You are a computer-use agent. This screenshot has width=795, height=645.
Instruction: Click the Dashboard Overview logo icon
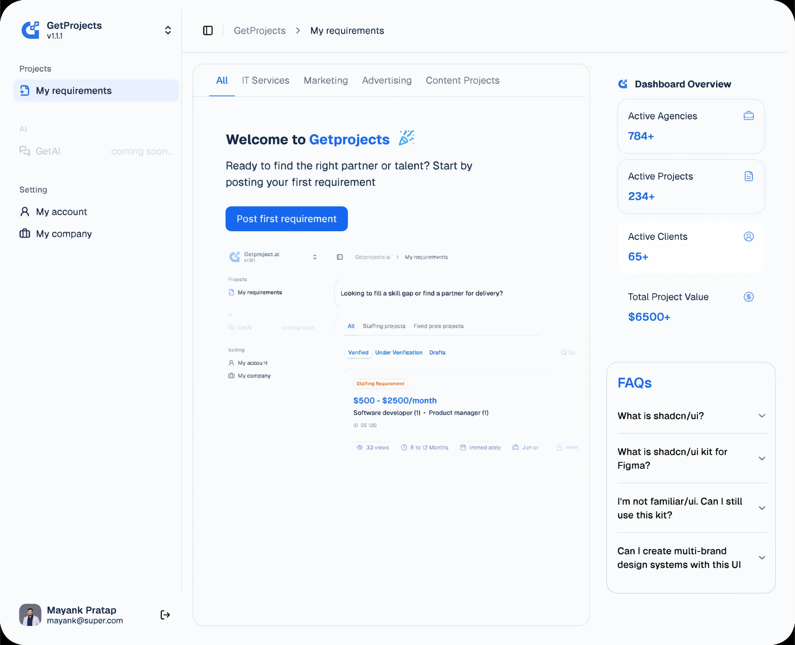point(623,84)
